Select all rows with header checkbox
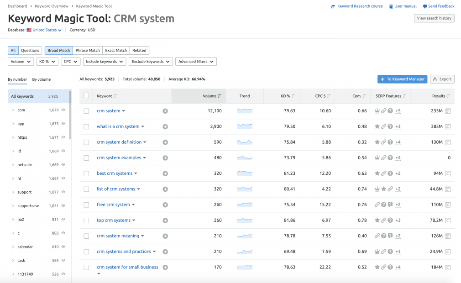Viewport: 461px width, 283px height. point(87,96)
